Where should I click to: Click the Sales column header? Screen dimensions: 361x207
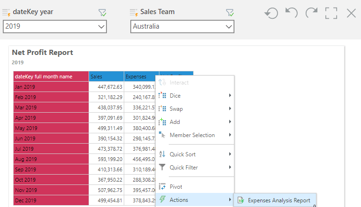106,77
